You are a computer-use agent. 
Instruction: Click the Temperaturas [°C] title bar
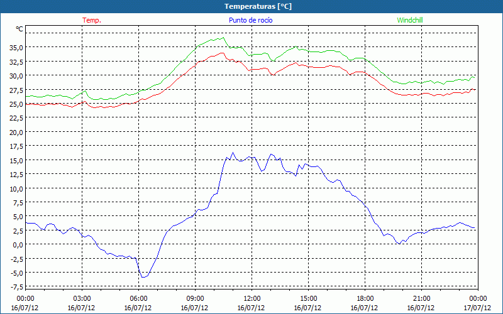[251, 6]
